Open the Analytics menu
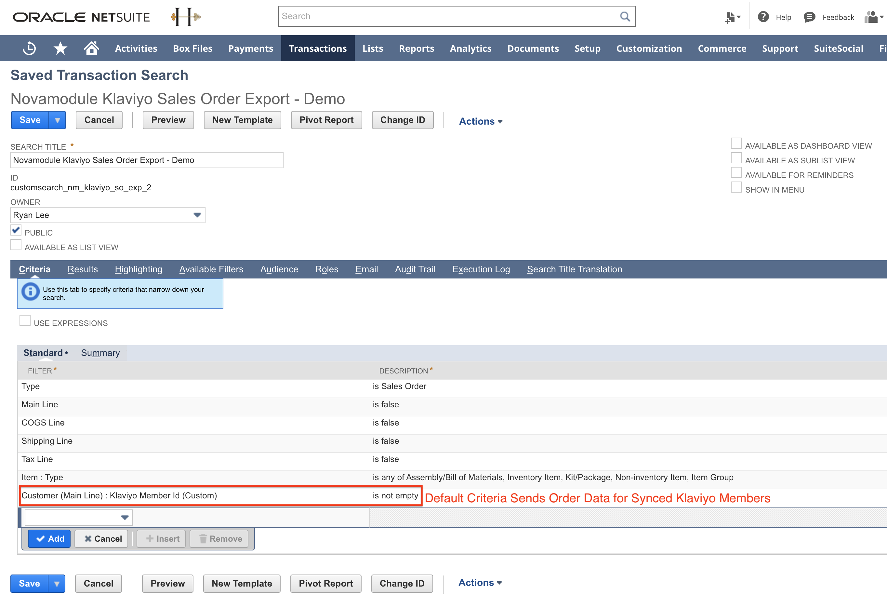887x609 pixels. coord(470,48)
